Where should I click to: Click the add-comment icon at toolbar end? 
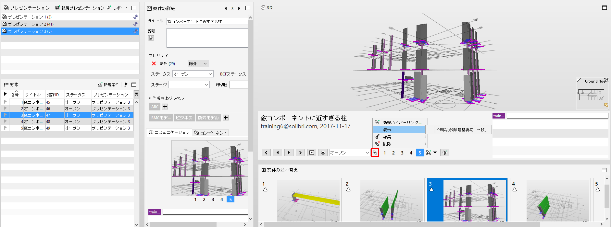(445, 153)
